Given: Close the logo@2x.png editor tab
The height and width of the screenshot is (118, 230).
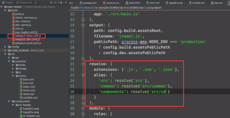Looking at the screenshot, I should pos(184,3).
